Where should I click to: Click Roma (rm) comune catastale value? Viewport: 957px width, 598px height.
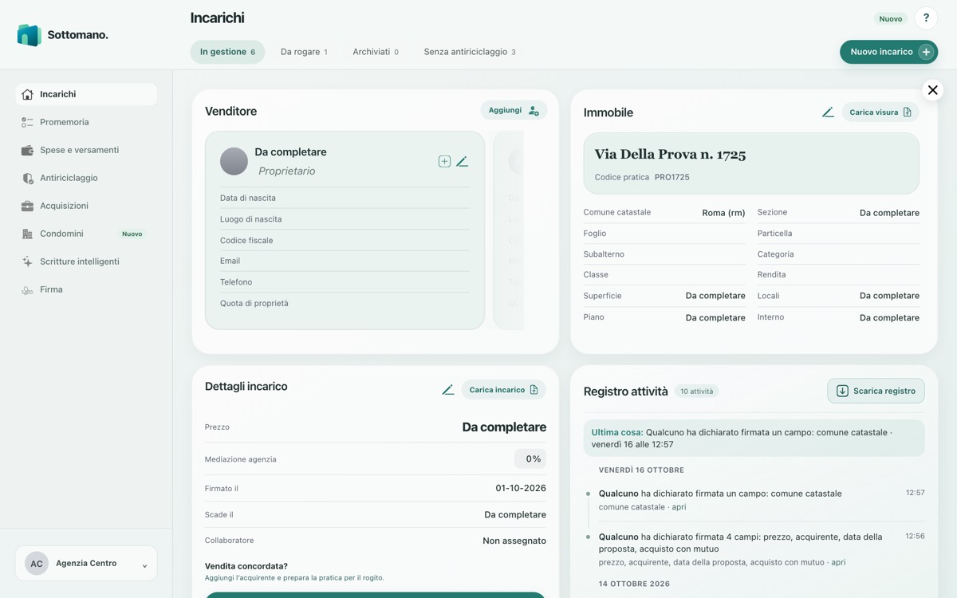(723, 213)
